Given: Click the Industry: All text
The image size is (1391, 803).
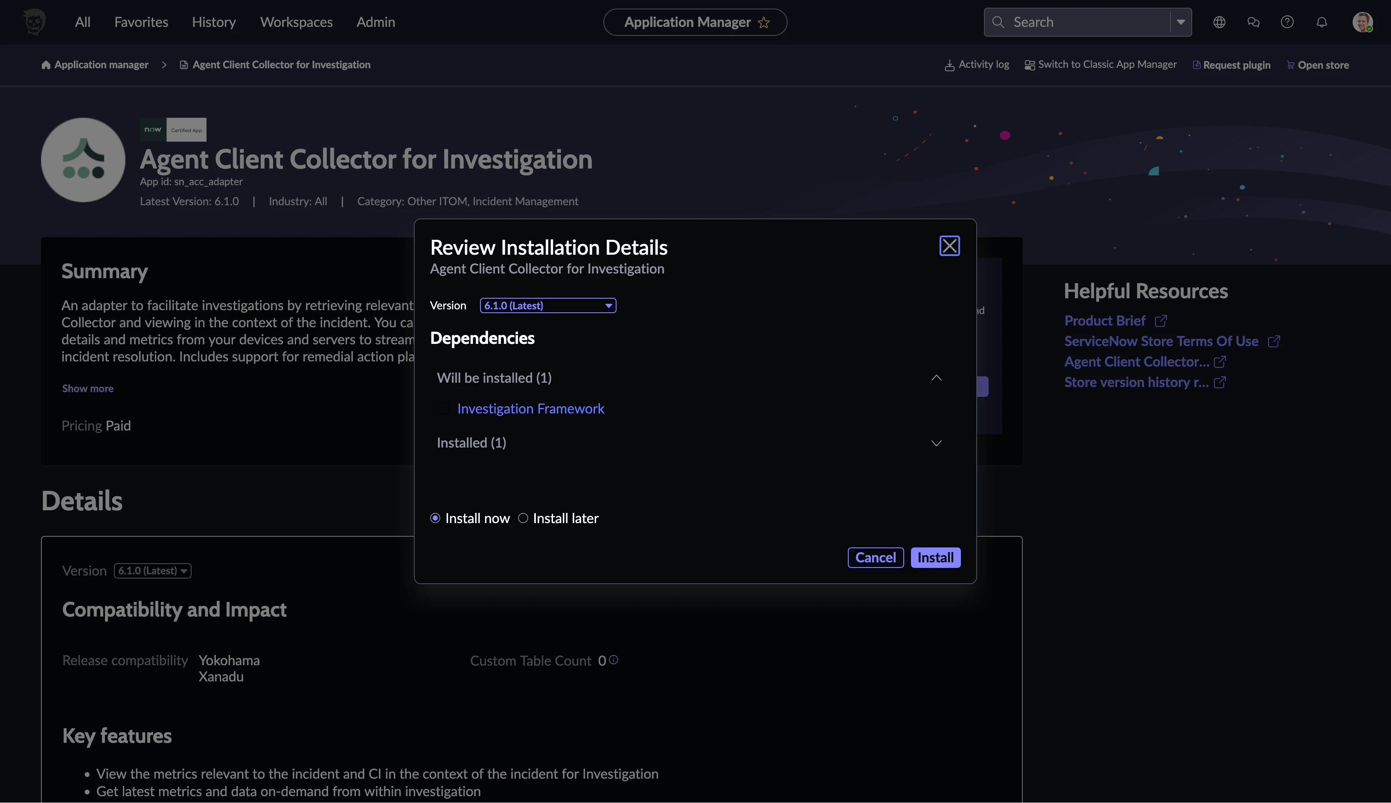Looking at the screenshot, I should [298, 201].
